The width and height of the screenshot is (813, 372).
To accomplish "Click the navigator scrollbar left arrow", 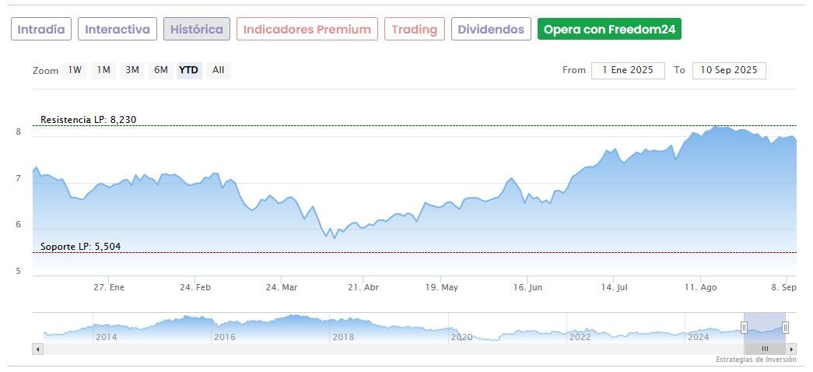I will [37, 349].
